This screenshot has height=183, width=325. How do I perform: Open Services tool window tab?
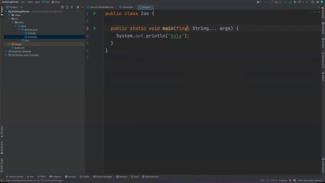pyautogui.click(x=122, y=177)
